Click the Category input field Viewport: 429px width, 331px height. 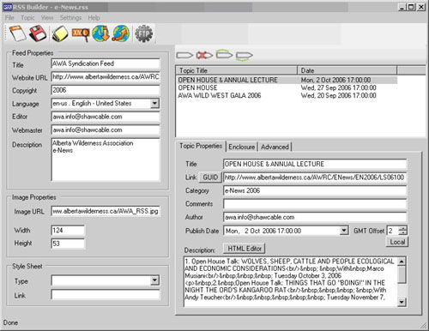315,190
